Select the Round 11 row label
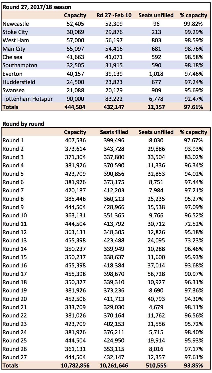Image resolution: width=212 pixels, height=373 pixels. pos(15,224)
